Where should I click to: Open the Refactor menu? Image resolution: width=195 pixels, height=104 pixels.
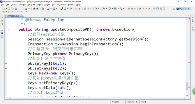(x=22, y=5)
